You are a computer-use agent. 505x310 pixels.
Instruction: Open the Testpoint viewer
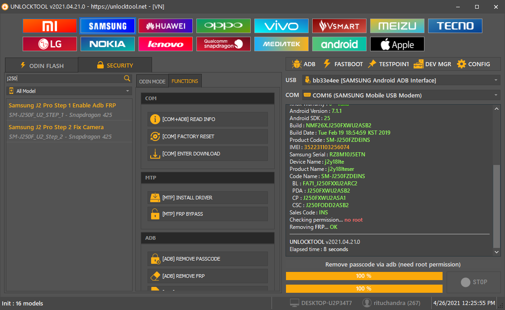[x=388, y=64]
